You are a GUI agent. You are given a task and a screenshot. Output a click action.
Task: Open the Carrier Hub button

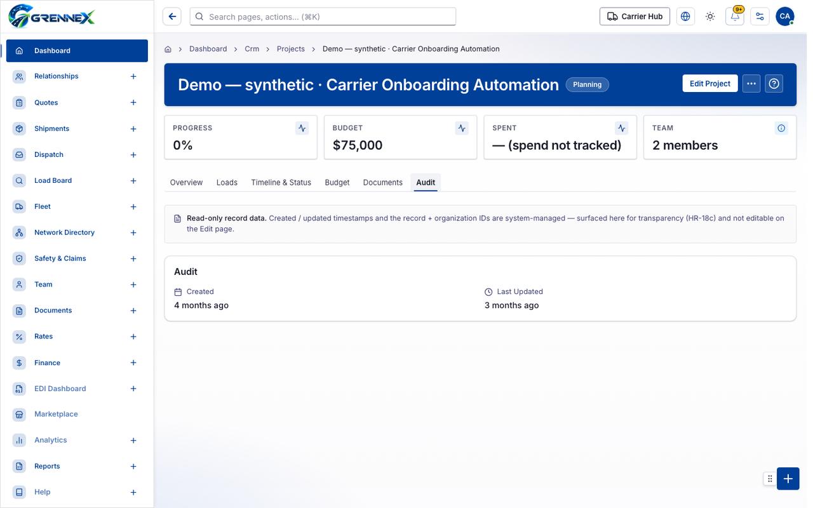[635, 17]
